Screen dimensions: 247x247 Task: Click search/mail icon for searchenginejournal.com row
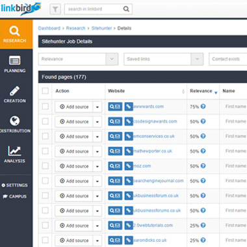[115, 181]
